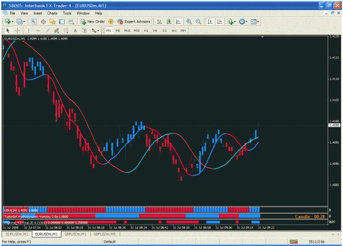Open the Periodicity clock dropdown
The height and width of the screenshot is (246, 343).
243,21
